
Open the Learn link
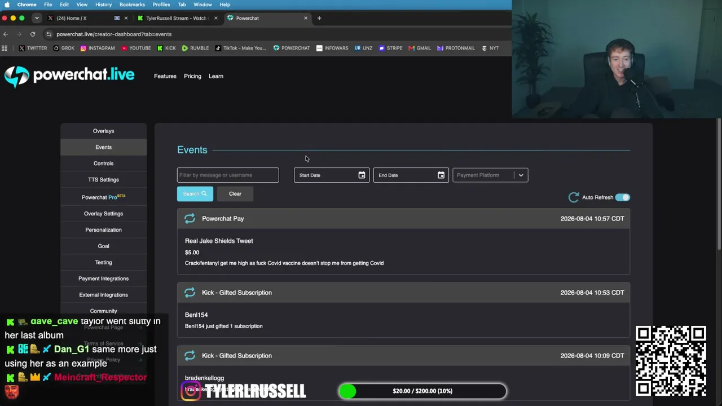(216, 76)
